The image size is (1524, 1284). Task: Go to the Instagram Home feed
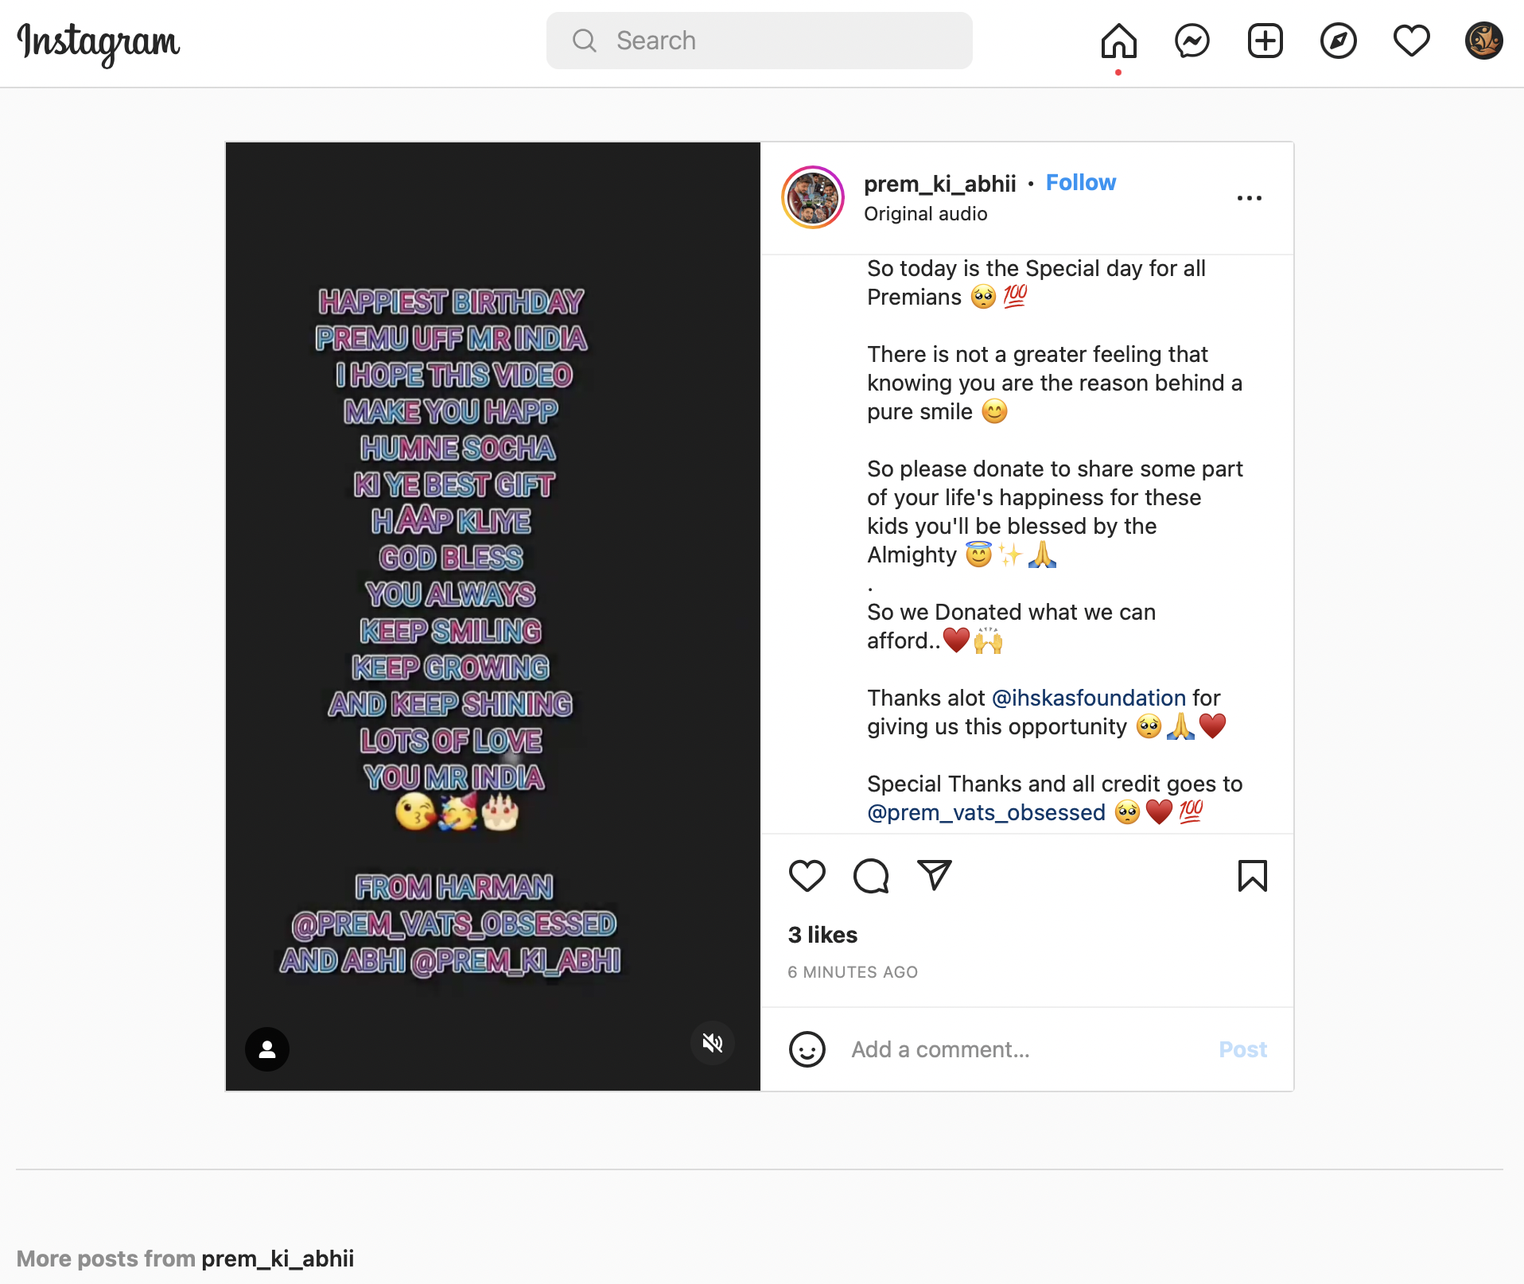pyautogui.click(x=1118, y=41)
